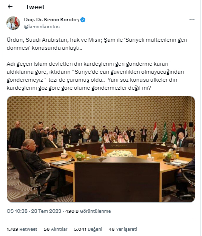Click the 46 Yer işareti bookmarks count
Image resolution: width=202 pixels, height=236 pixels.
pos(123,229)
